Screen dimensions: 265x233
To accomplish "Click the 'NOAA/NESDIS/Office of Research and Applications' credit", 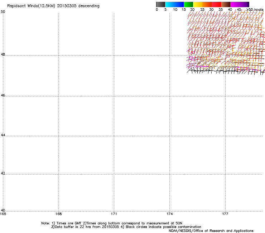I will point(211,231).
